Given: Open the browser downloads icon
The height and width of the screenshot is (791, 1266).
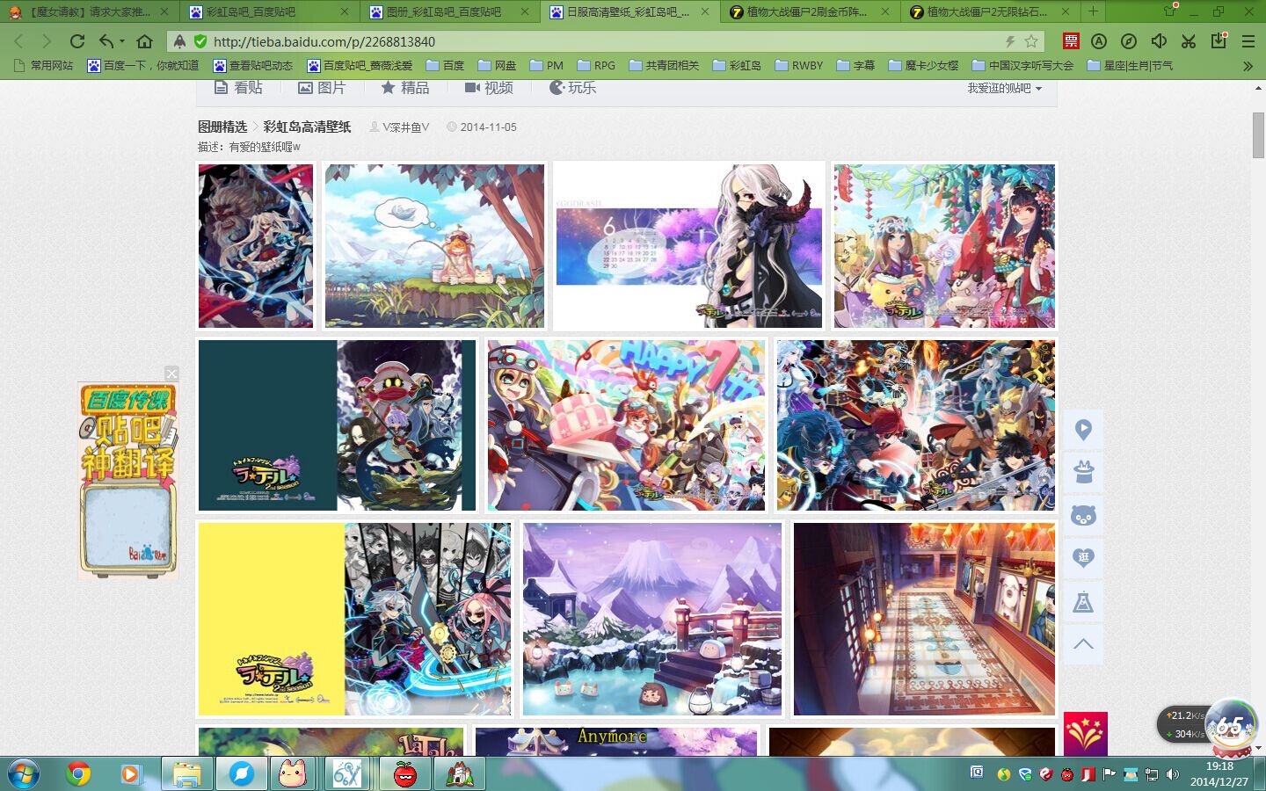Looking at the screenshot, I should (1219, 40).
